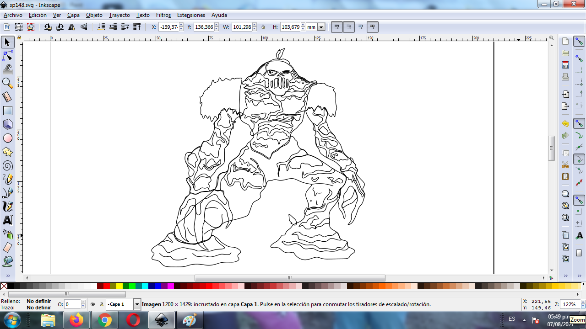
Task: Toggle layer lock in status bar
Action: (x=101, y=304)
